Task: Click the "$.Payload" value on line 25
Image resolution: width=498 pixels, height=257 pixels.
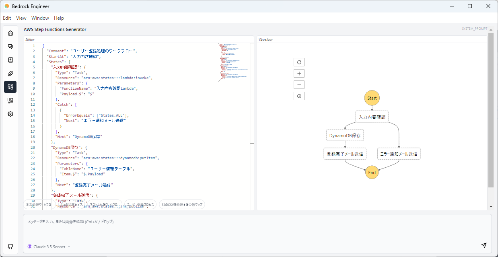Action: [x=93, y=174]
